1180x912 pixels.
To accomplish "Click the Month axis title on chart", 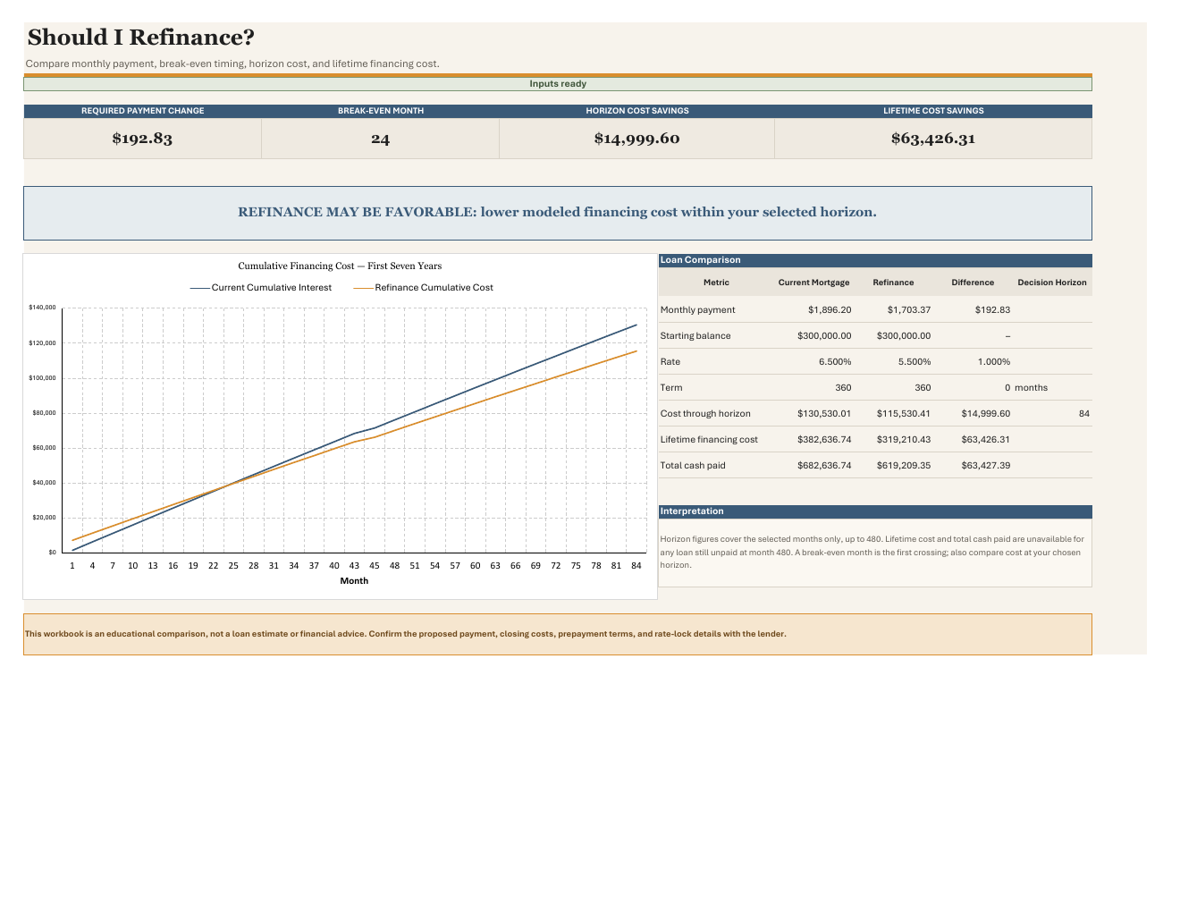I will click(354, 581).
